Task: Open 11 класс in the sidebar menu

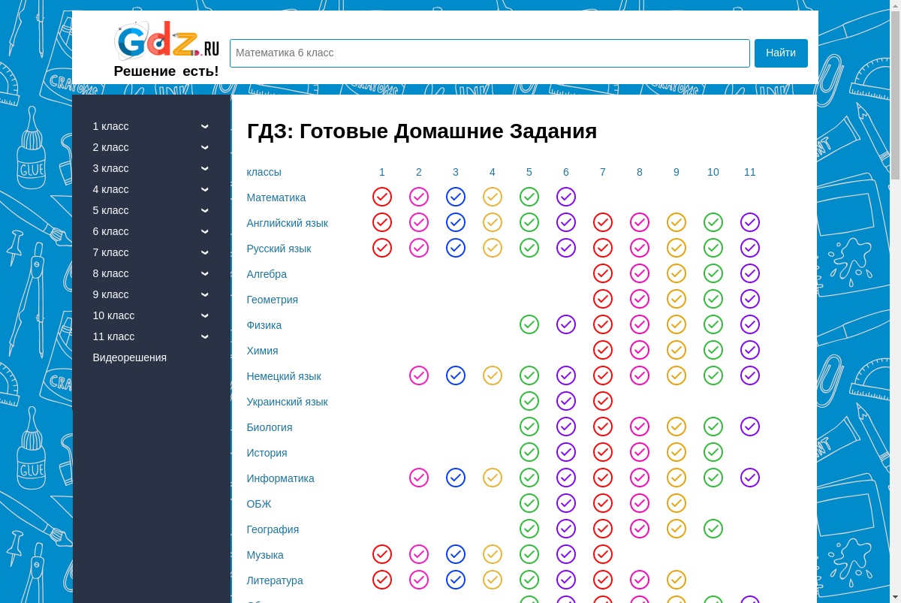Action: click(x=113, y=336)
